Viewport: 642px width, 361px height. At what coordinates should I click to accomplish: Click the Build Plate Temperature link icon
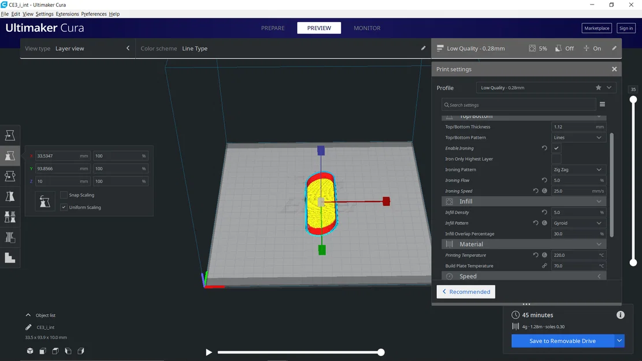click(544, 266)
